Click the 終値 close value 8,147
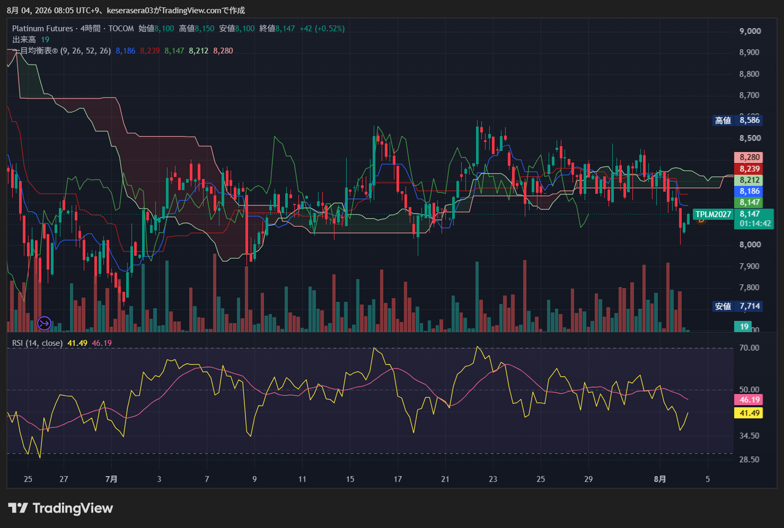The height and width of the screenshot is (528, 784). pos(285,28)
